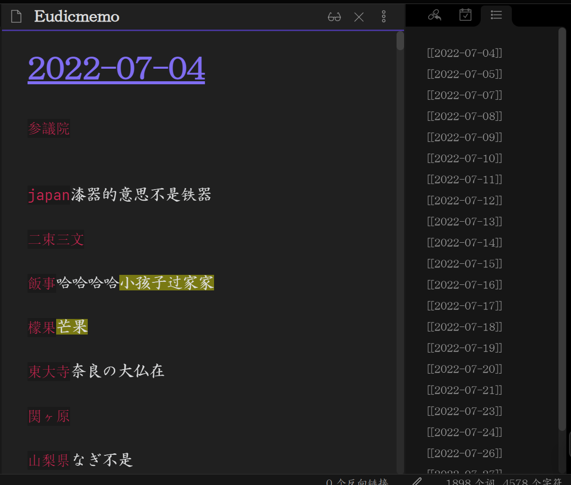Viewport: 571px width, 485px height.
Task: Click the editor's vertical scrollbar thumb
Action: [400, 41]
